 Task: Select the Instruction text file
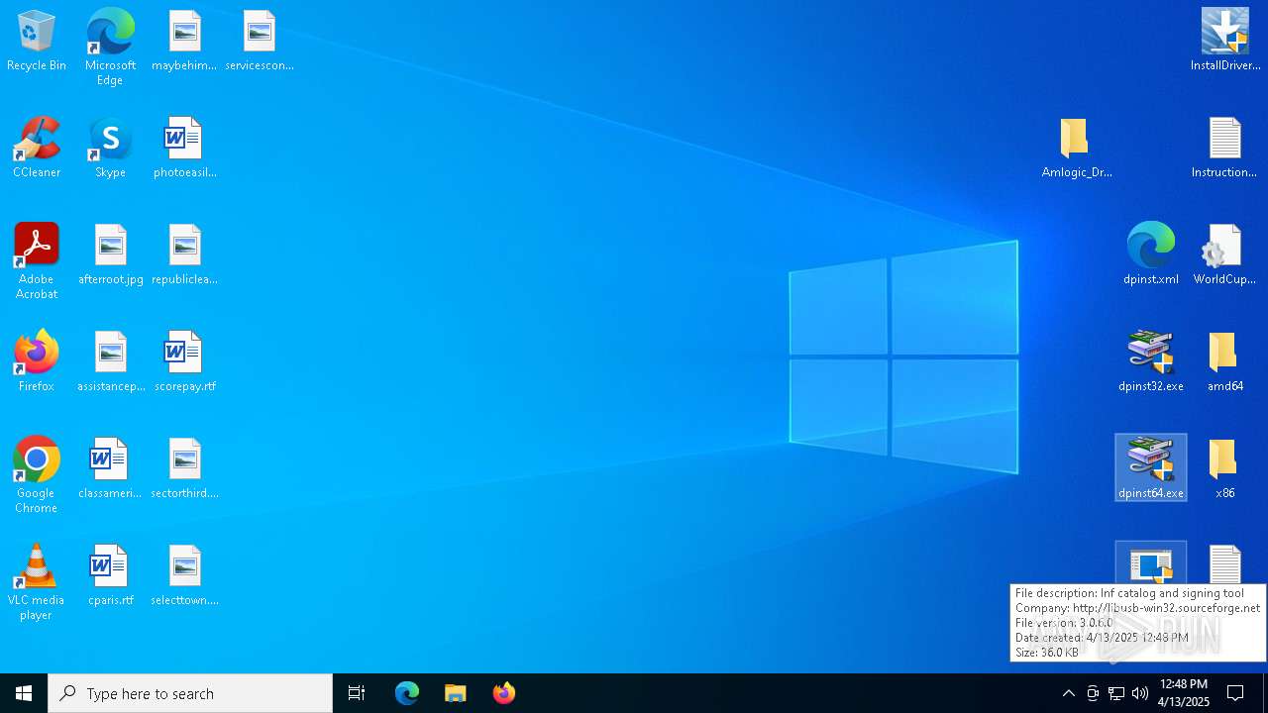pyautogui.click(x=1225, y=149)
